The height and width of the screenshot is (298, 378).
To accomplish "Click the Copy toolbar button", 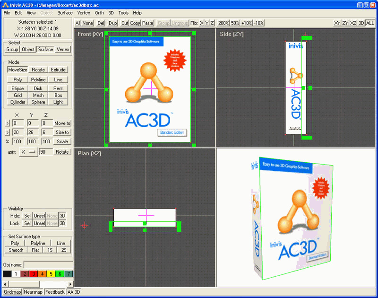I will (x=135, y=23).
